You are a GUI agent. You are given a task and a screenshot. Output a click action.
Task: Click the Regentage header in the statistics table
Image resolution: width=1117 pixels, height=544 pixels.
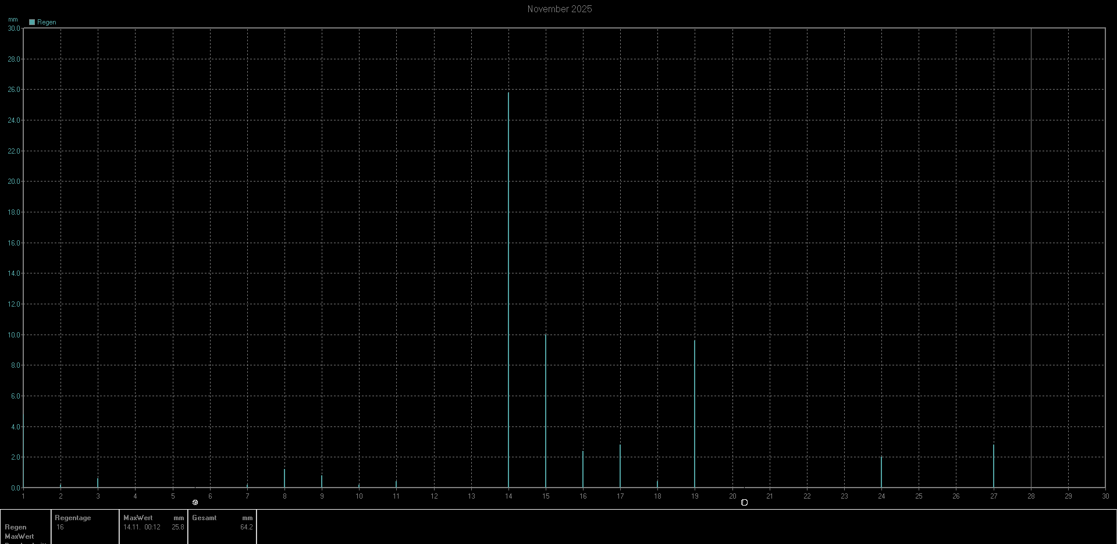(73, 518)
